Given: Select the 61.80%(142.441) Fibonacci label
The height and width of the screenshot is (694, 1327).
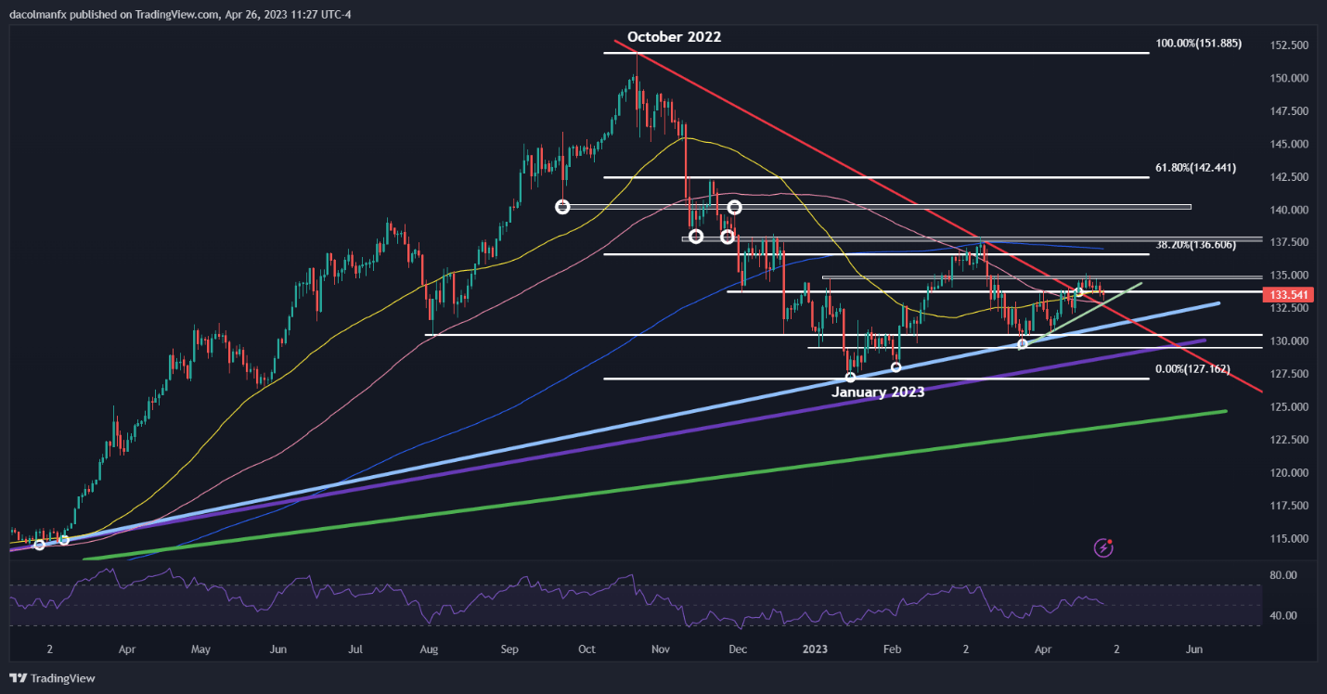Looking at the screenshot, I should point(1196,168).
